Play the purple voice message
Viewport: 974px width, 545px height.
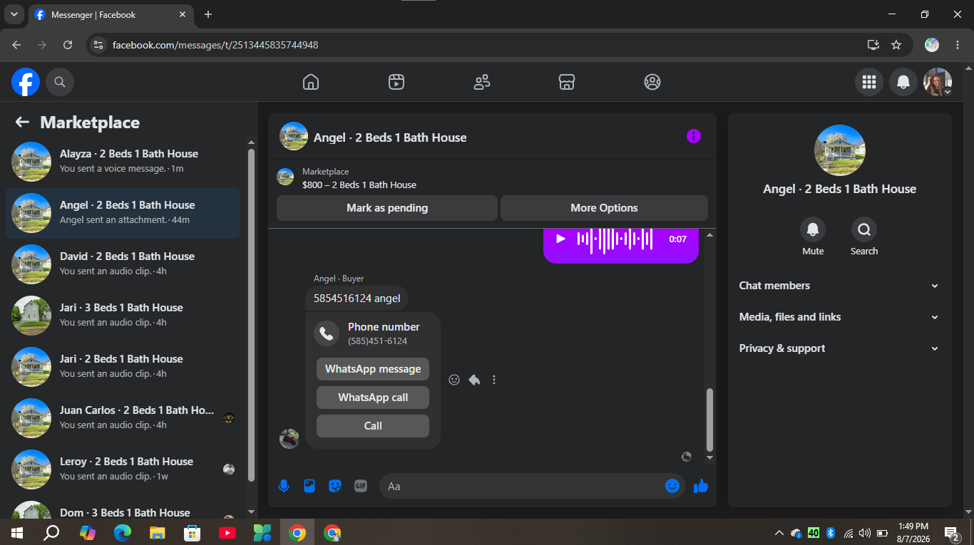(560, 239)
